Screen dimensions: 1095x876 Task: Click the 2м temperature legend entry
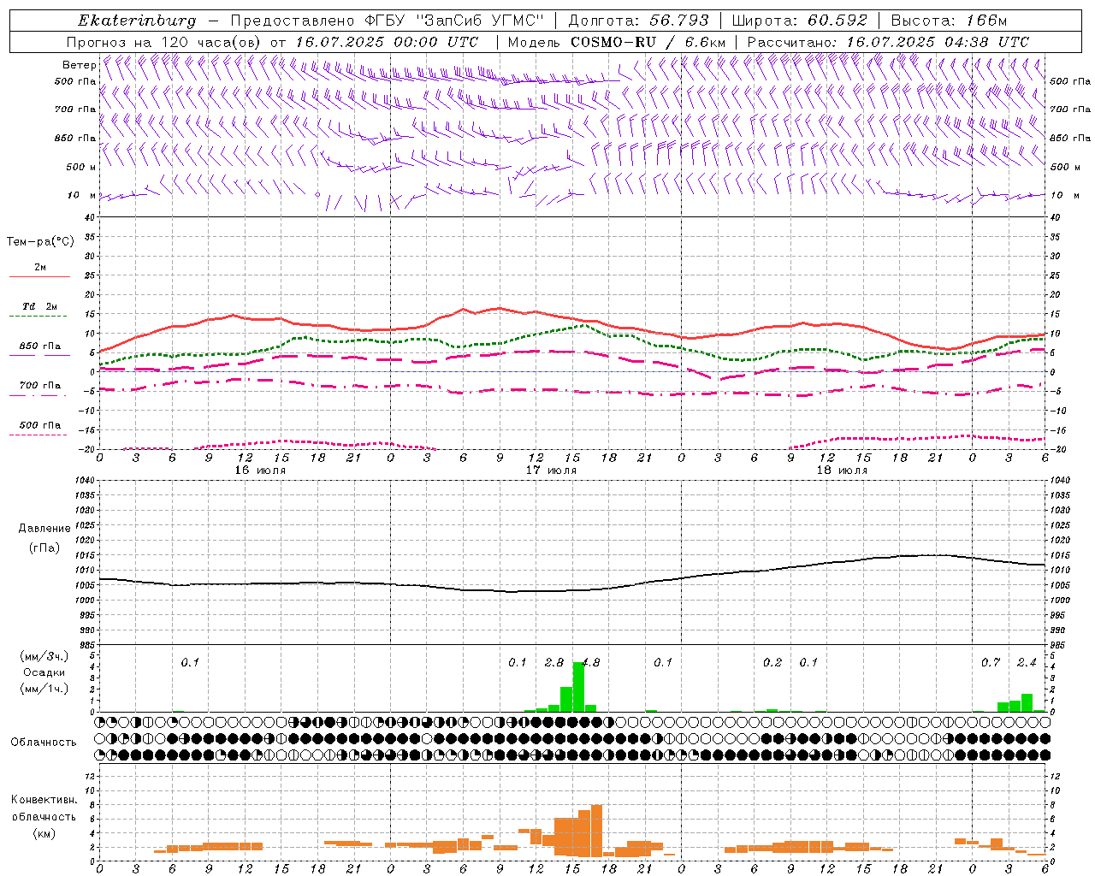click(40, 268)
